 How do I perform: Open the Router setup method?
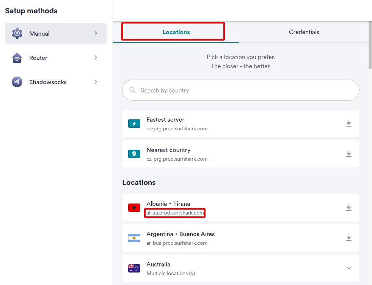[x=55, y=58]
